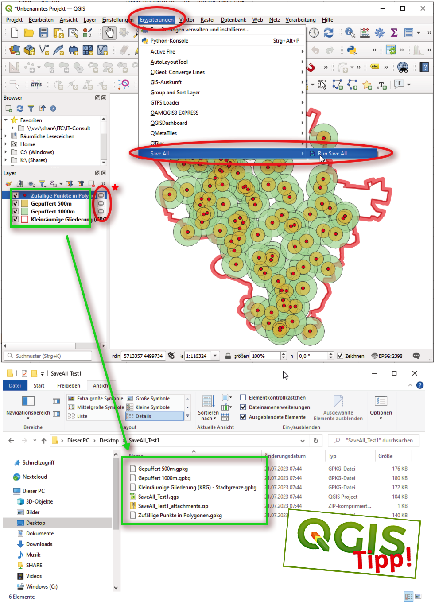Click the Suchmuster locator search field
This screenshot has width=435, height=613.
48,356
